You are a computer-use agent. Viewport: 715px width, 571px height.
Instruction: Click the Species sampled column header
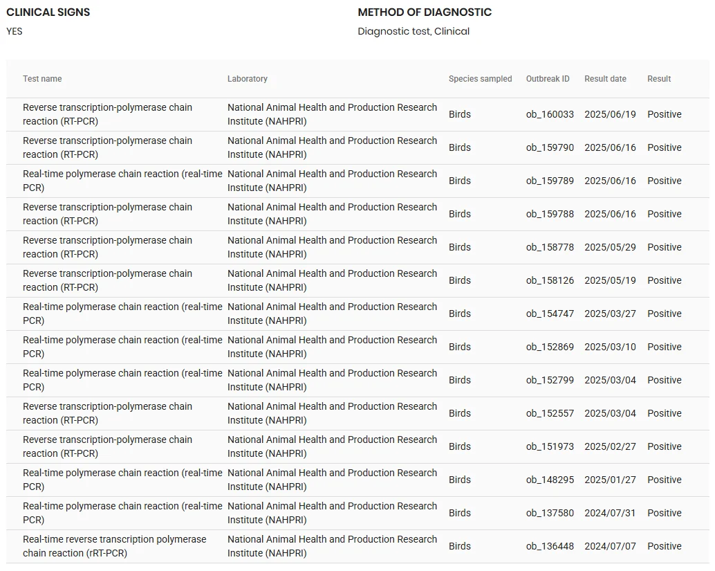coord(480,78)
